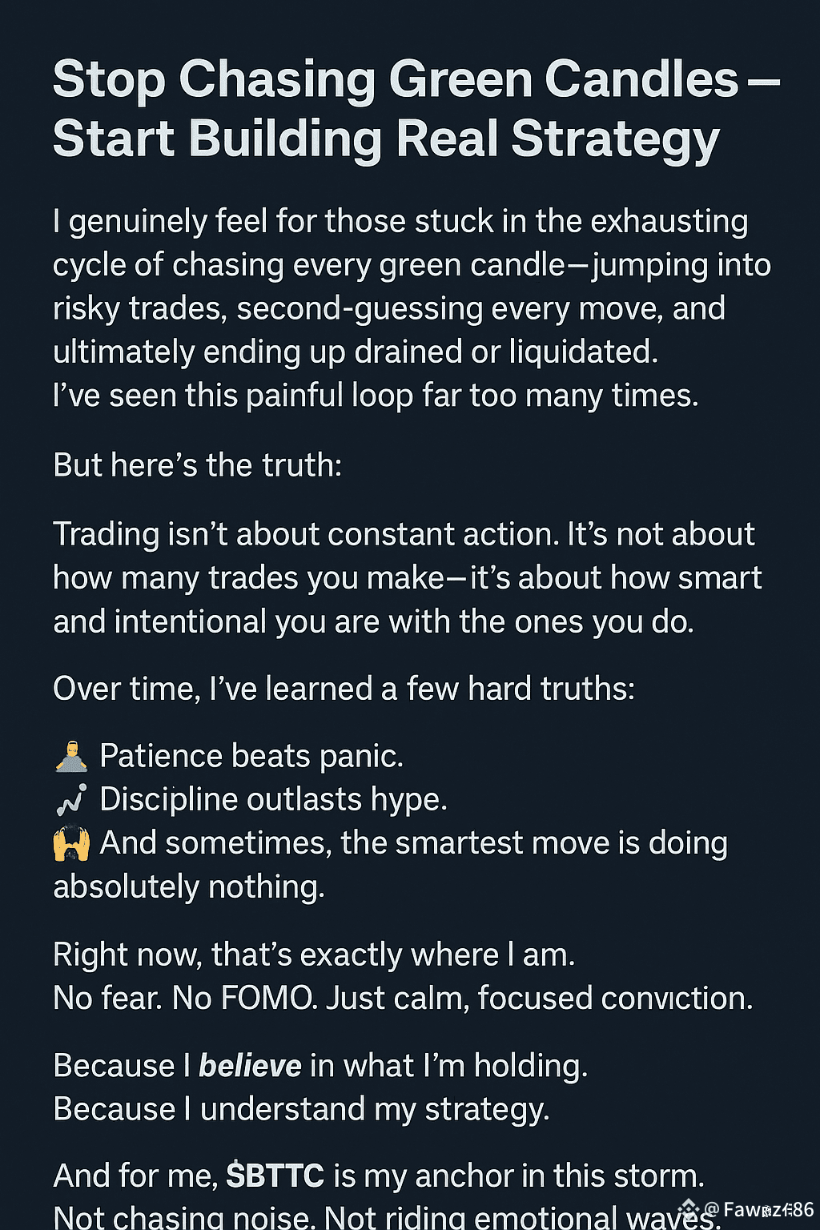The image size is (820, 1230).
Task: Click 'Because I understand my strategy.' line
Action: click(x=301, y=1109)
